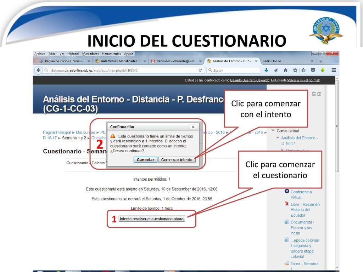Open the Archivo menu
This screenshot has height=272, width=363.
coord(40,54)
